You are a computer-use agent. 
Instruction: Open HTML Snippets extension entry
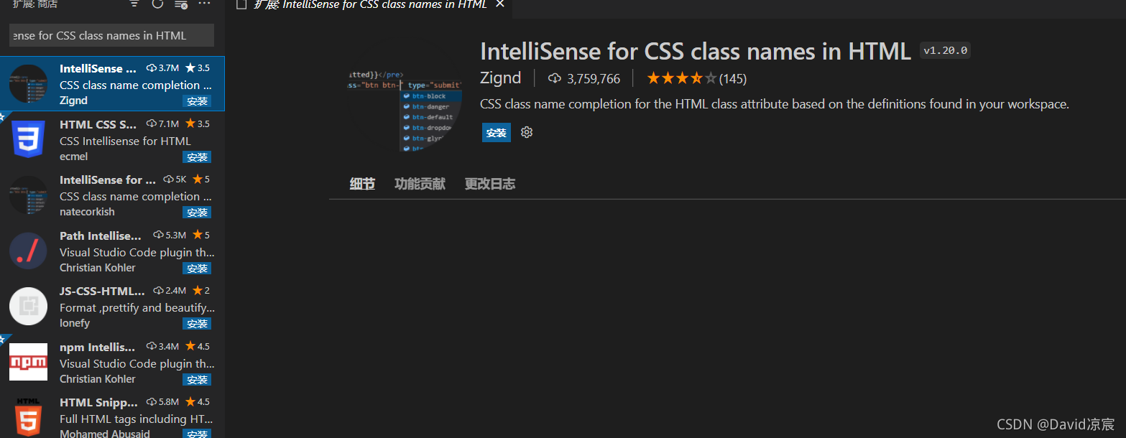click(x=113, y=416)
